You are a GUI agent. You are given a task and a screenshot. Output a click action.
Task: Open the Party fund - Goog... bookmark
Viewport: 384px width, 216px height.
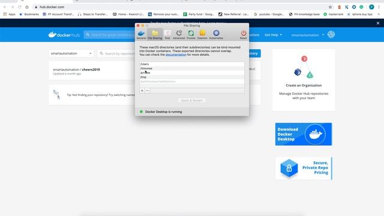199,14
